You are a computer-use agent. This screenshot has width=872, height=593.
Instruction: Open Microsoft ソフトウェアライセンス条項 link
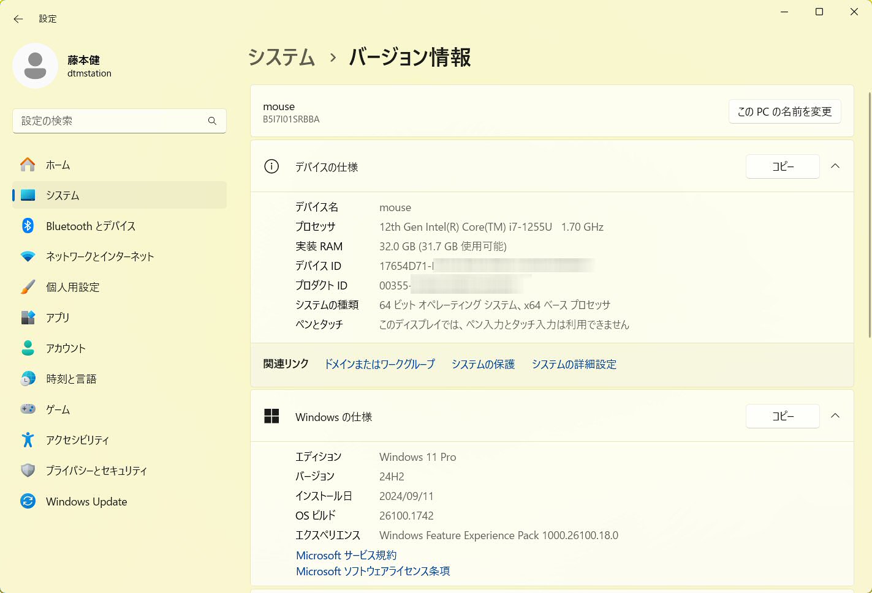click(373, 571)
